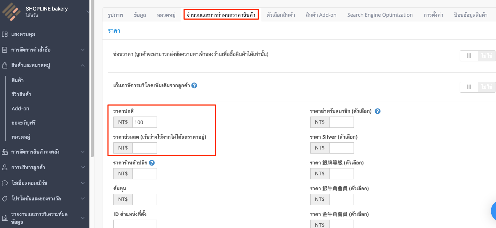496x228 pixels.
Task: Click the ราคาปกติ price field with 100
Action: click(x=145, y=122)
